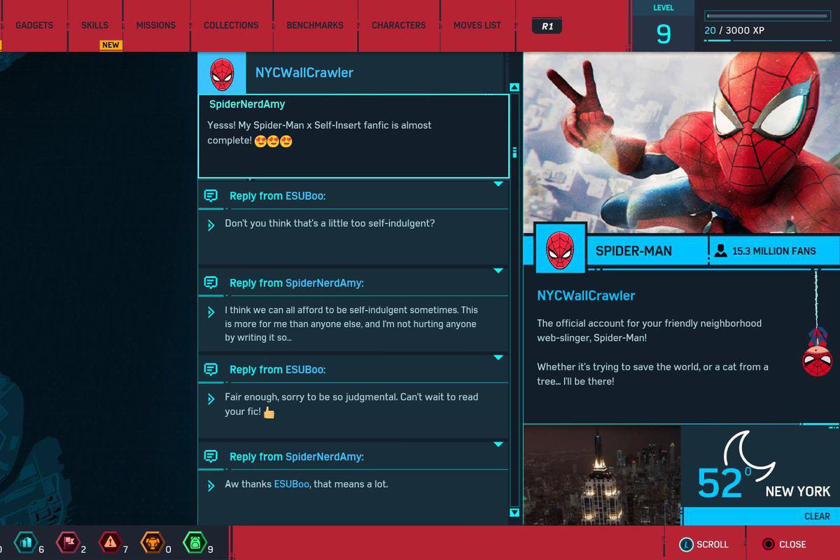Click the feed scrollbar up arrow
Image resolution: width=840 pixels, height=560 pixels.
[514, 87]
